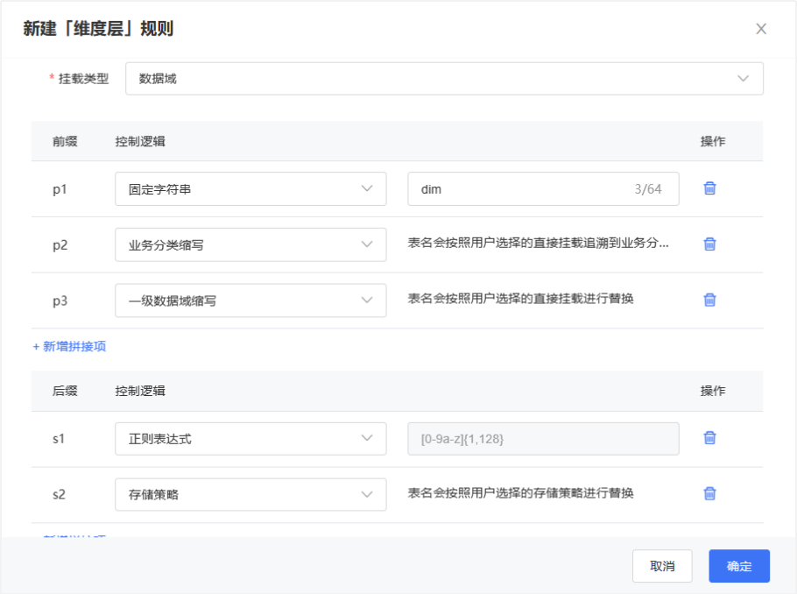Click 新增拼接项 link under prefix table
The image size is (797, 594).
click(x=69, y=346)
